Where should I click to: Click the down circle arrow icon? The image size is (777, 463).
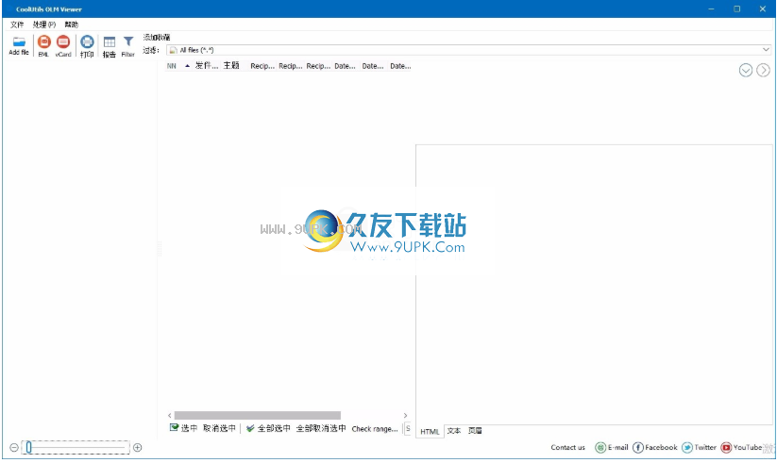746,71
